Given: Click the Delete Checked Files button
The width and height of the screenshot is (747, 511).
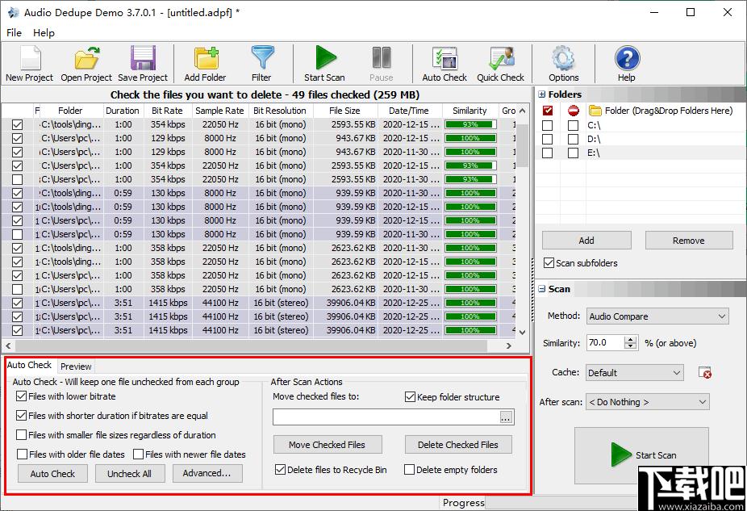Looking at the screenshot, I should tap(458, 445).
